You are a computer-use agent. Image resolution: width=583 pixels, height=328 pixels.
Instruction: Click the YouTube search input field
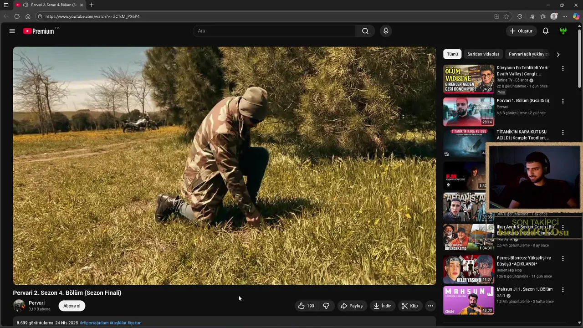(275, 31)
